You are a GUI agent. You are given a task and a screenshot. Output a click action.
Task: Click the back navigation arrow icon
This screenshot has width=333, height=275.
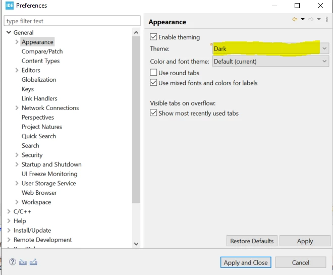click(x=295, y=19)
